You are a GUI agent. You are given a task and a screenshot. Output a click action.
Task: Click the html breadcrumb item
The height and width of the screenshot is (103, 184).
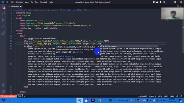tap(63, 10)
